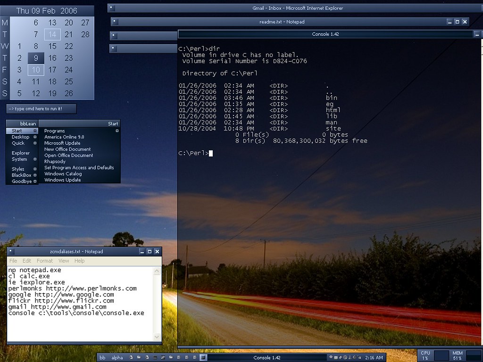Click the alpha workspace label in the taskbar
The image size is (483, 362).
pos(117,358)
